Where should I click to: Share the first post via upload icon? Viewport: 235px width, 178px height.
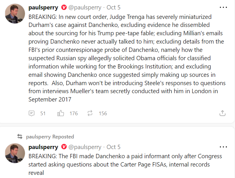(x=222, y=113)
